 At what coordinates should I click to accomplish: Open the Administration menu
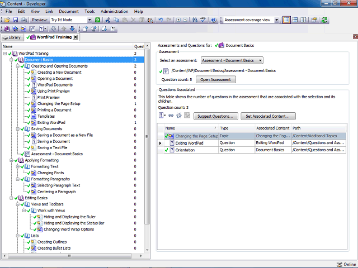[x=114, y=11]
